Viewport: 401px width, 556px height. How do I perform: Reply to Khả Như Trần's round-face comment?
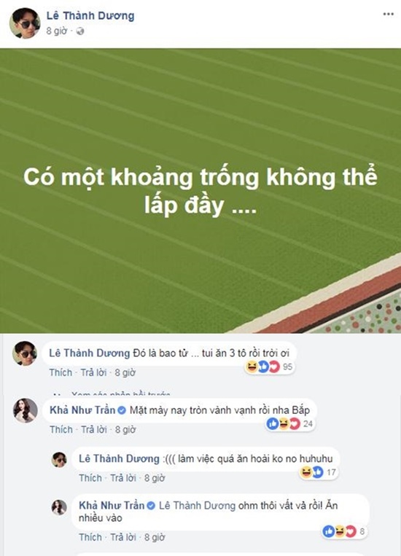click(x=94, y=430)
